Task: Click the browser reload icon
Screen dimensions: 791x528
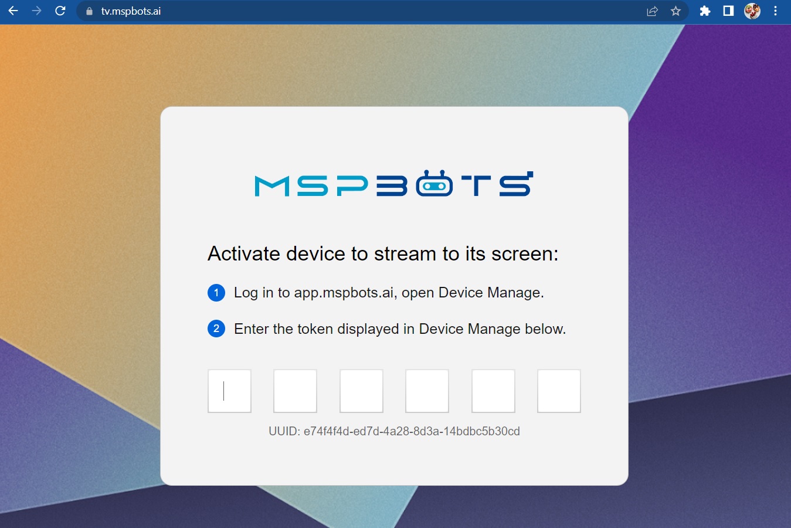Action: click(x=60, y=11)
